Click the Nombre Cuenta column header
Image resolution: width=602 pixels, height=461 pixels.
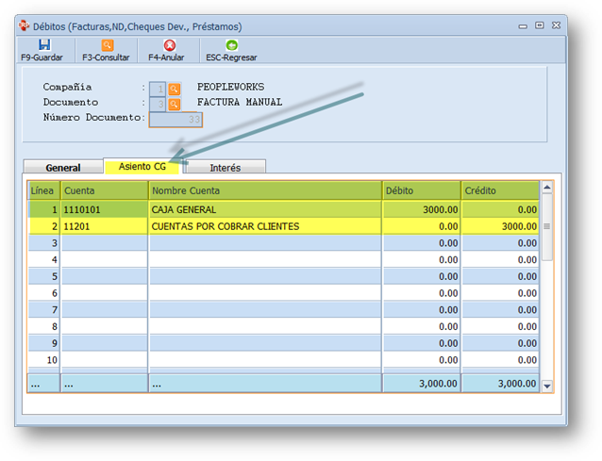pos(264,190)
